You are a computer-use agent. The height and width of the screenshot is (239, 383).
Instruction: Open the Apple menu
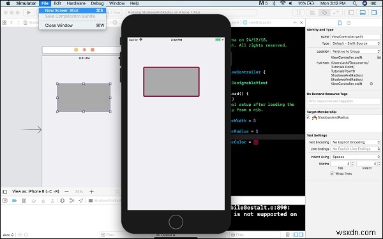[x=8, y=3]
